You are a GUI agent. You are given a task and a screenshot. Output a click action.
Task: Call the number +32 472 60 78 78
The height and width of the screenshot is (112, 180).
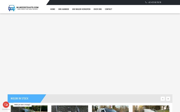coord(154,2)
